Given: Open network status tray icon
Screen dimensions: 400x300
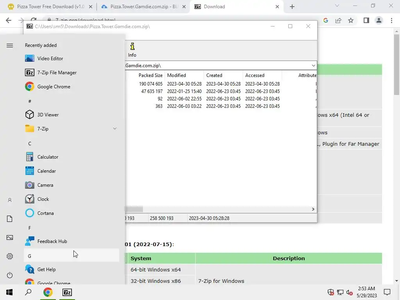Looking at the screenshot, I should click(340, 292).
